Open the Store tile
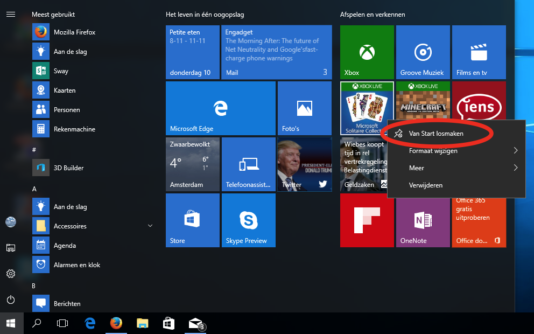Image resolution: width=534 pixels, height=334 pixels. pos(192,220)
